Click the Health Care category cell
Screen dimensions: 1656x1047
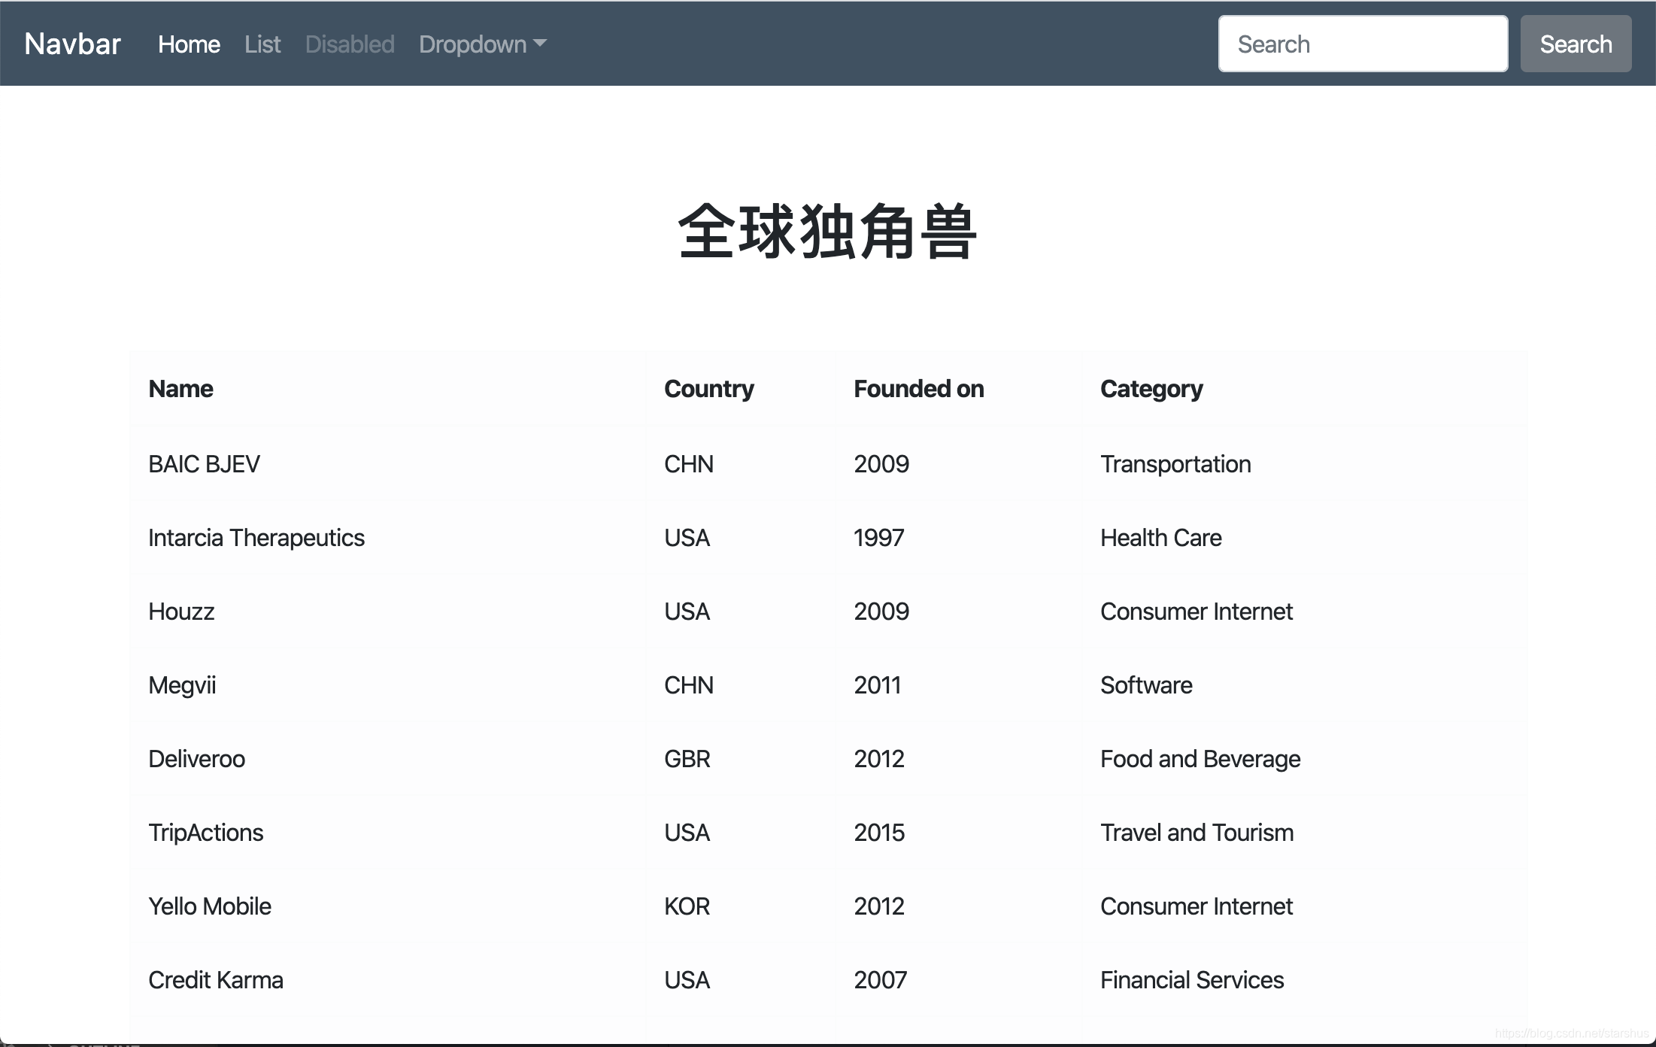[1160, 538]
